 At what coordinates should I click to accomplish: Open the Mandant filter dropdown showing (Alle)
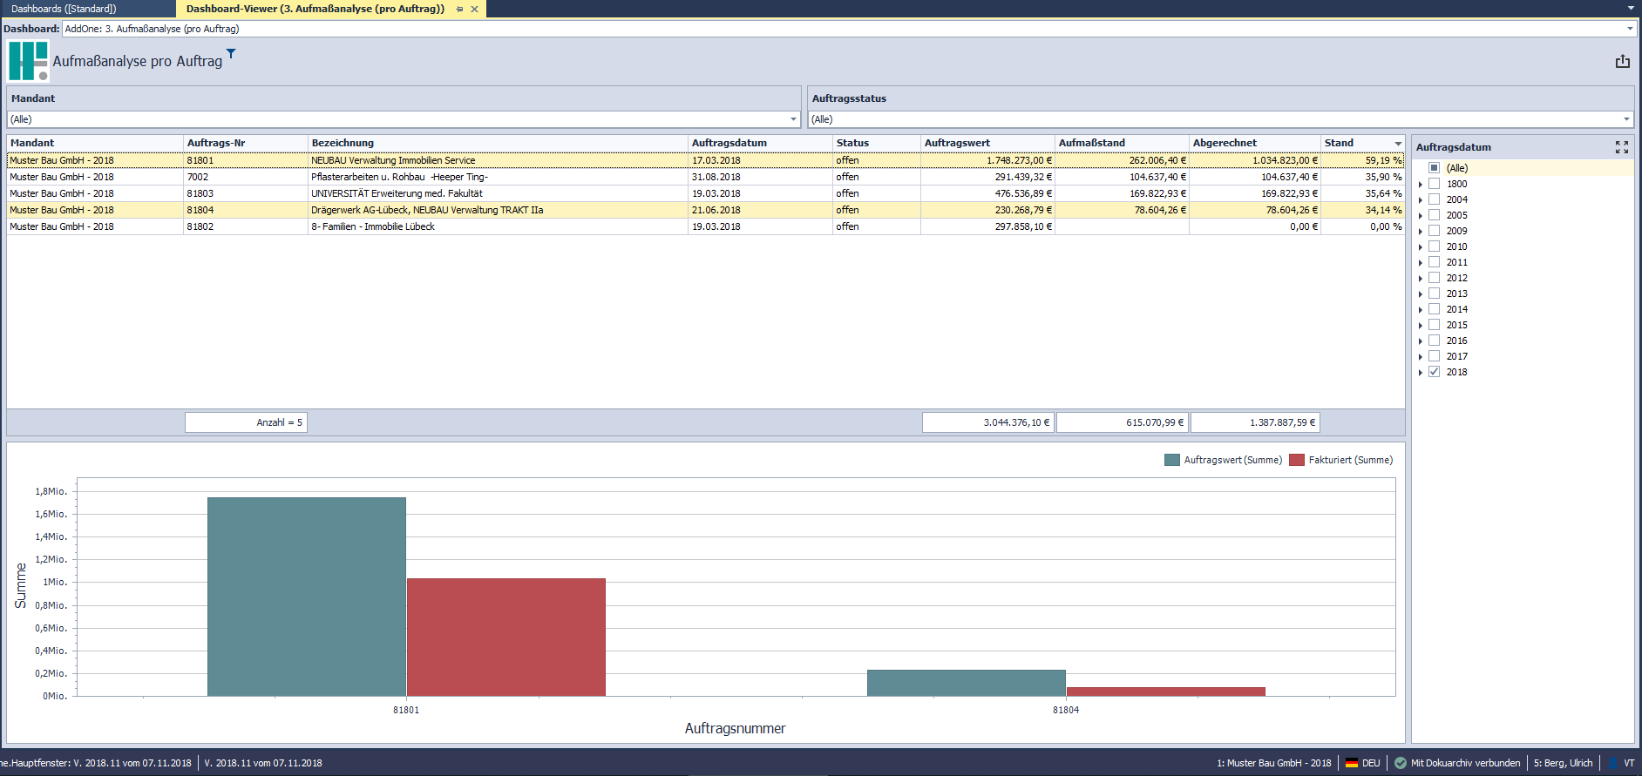(404, 119)
